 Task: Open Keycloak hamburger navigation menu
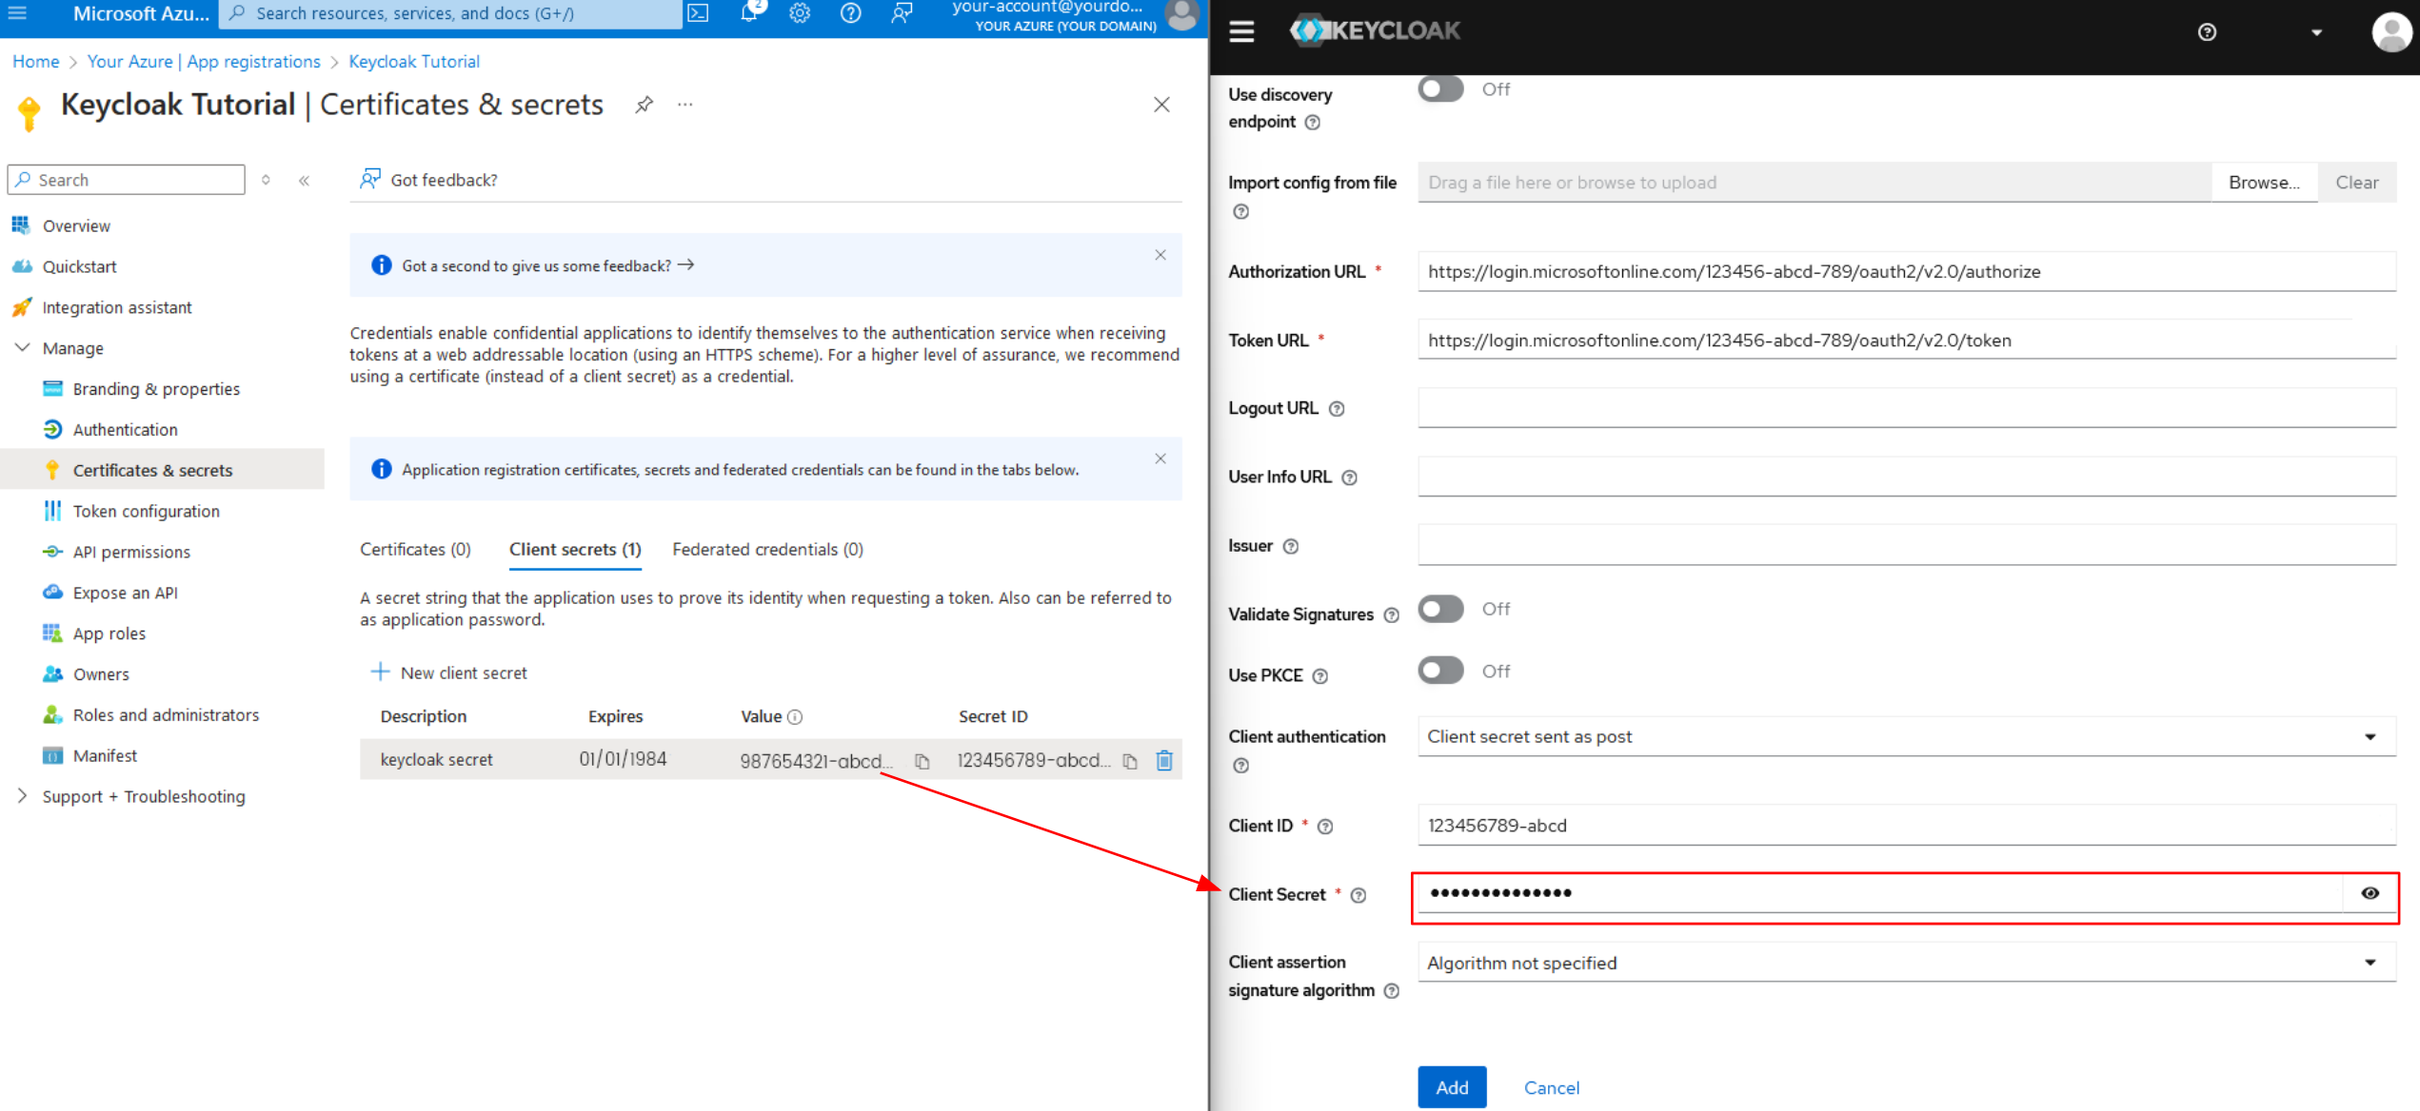pos(1241,32)
